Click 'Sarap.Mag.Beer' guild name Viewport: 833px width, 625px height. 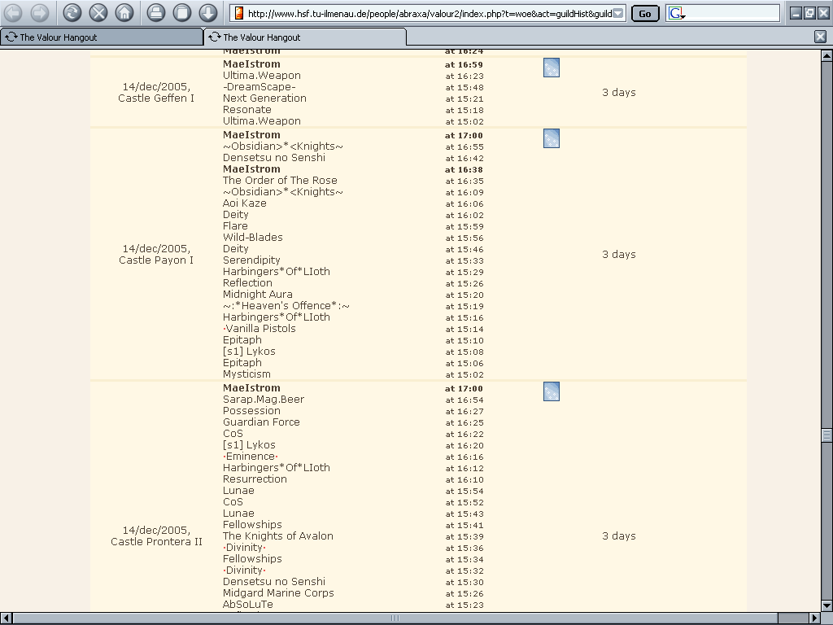pyautogui.click(x=264, y=400)
